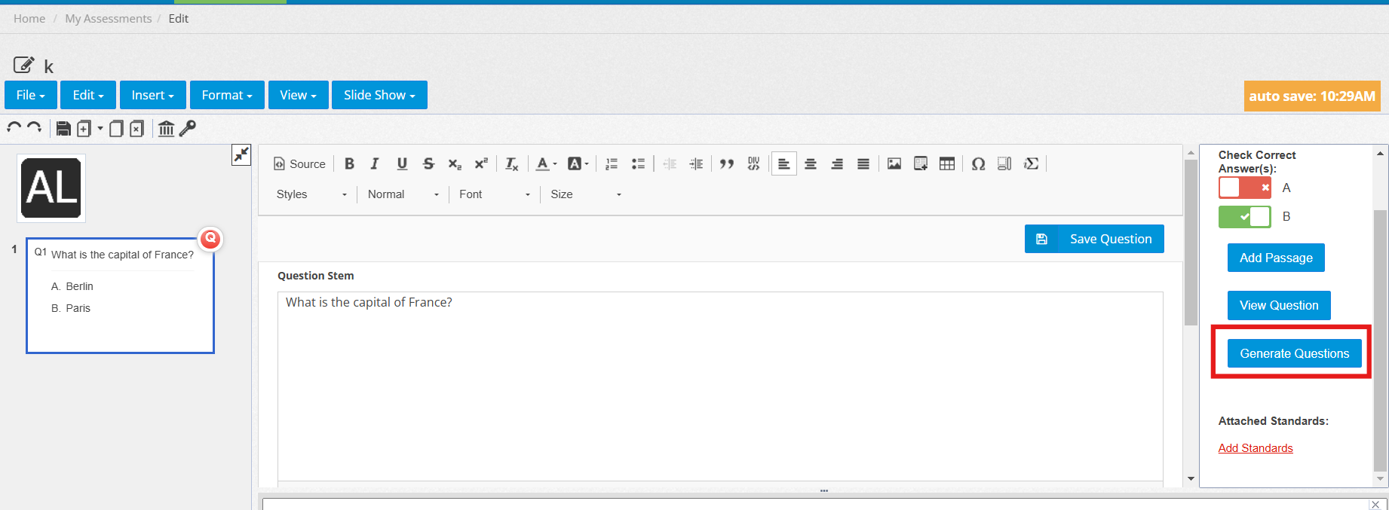Image resolution: width=1389 pixels, height=510 pixels.
Task: Toggle bold formatting on
Action: 349,164
